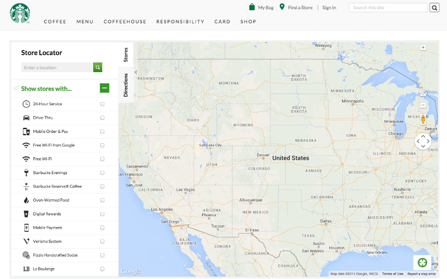The width and height of the screenshot is (447, 279).
Task: Toggle the Verismo System checkbox
Action: [x=102, y=242]
